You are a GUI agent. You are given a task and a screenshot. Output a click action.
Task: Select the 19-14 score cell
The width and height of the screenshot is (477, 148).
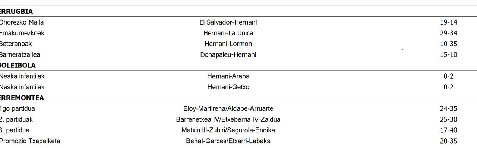click(448, 22)
